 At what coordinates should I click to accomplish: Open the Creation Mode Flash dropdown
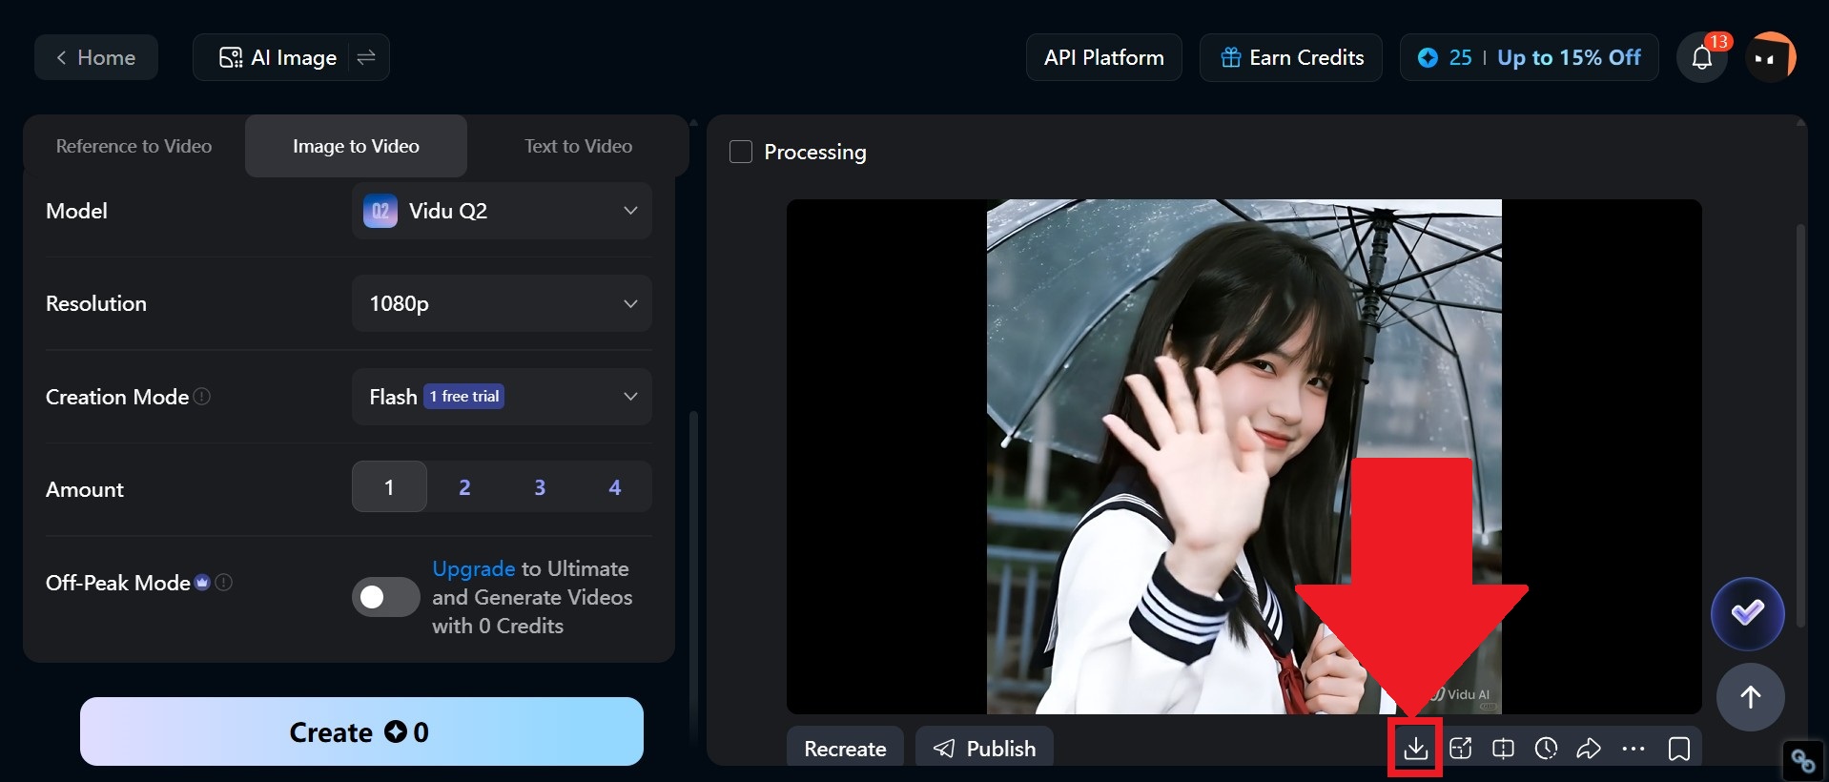[502, 397]
